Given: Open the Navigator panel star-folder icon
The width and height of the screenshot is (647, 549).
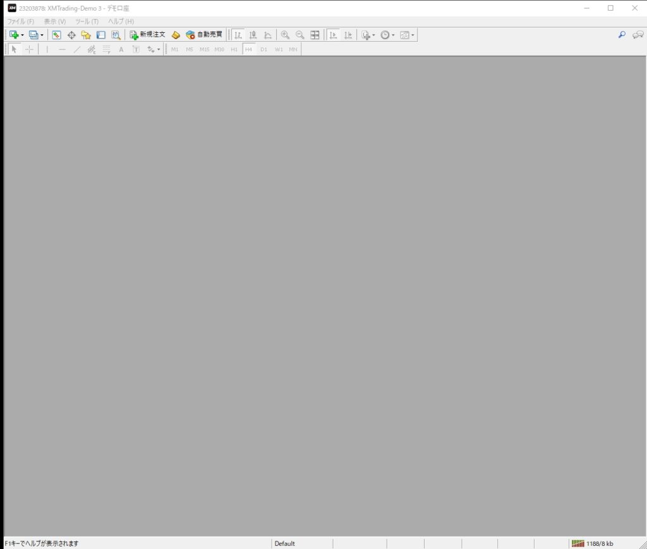Looking at the screenshot, I should point(86,35).
